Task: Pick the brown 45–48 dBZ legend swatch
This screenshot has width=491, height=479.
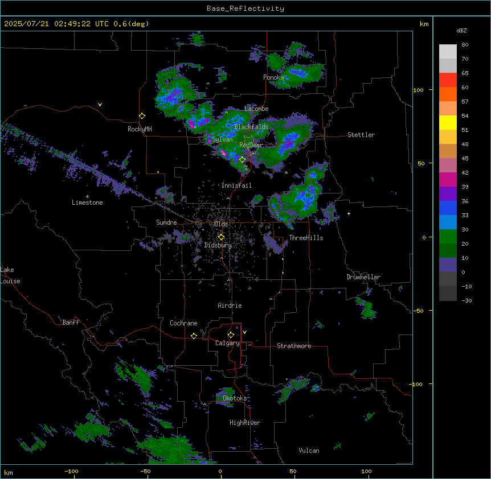Action: (448, 151)
